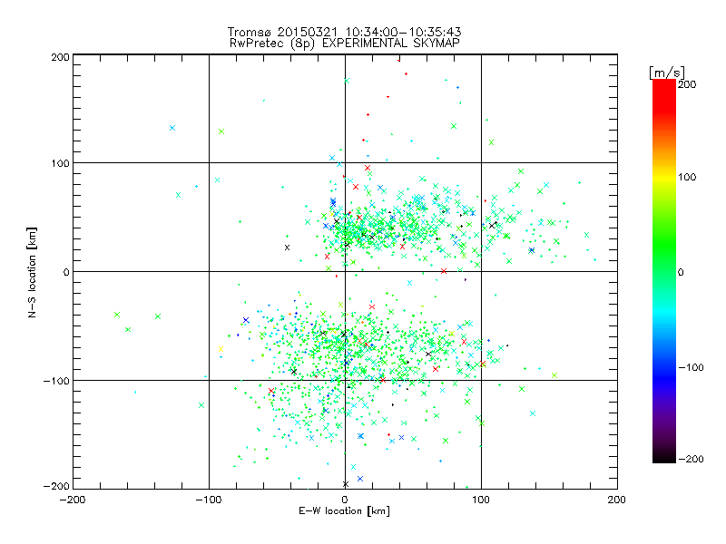
Task: Click the 'N-S location [km]' axis label
Action: [32, 273]
